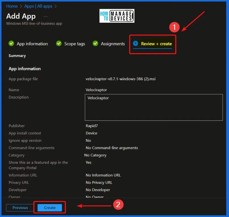Click the step 4 circle icon
The height and width of the screenshot is (217, 229).
click(x=136, y=44)
